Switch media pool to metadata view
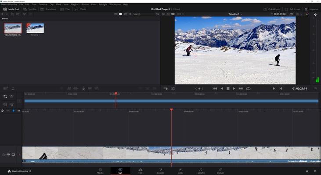The image size is (321, 175). tap(115, 14)
